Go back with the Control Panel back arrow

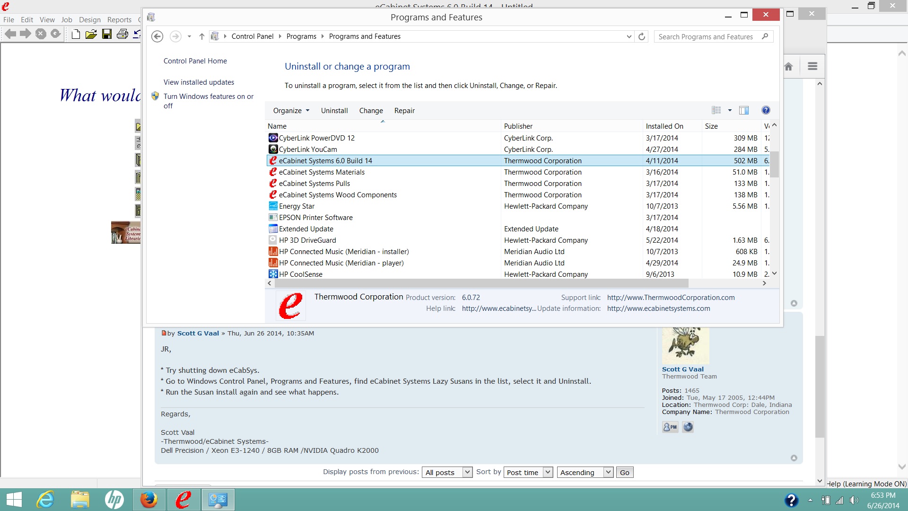[157, 36]
